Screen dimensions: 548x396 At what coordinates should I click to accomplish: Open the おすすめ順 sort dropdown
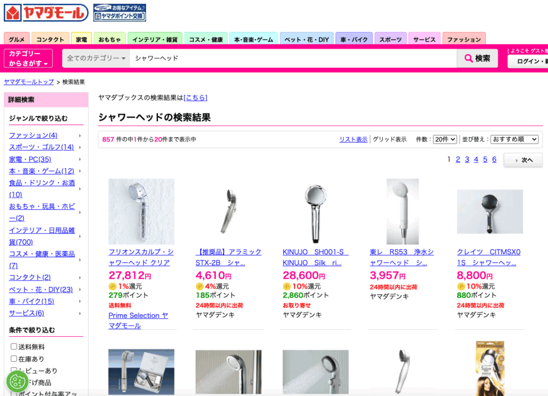514,139
